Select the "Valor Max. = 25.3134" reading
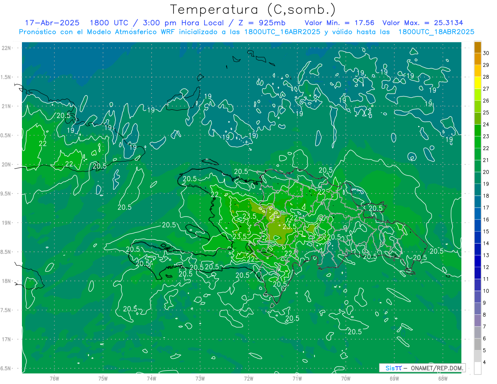The image size is (497, 384). click(x=423, y=23)
